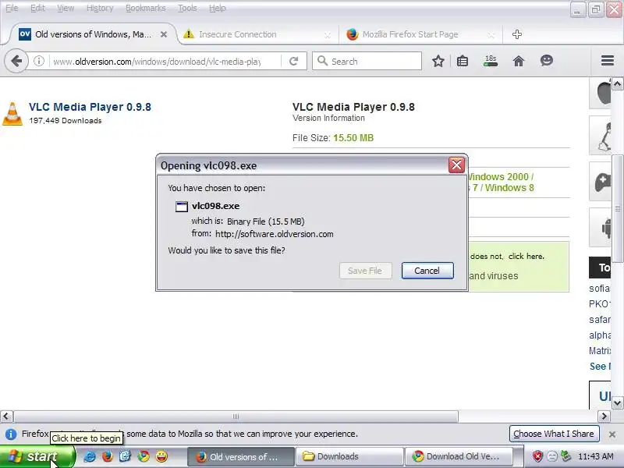This screenshot has height=468, width=624.
Task: Click the Android sidebar icon
Action: [600, 228]
